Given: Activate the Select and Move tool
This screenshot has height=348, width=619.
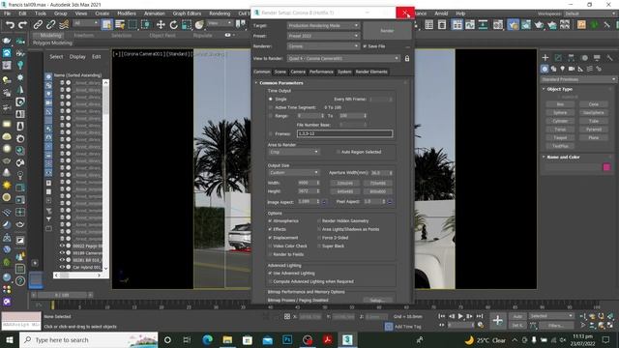Looking at the screenshot, I should [x=161, y=25].
